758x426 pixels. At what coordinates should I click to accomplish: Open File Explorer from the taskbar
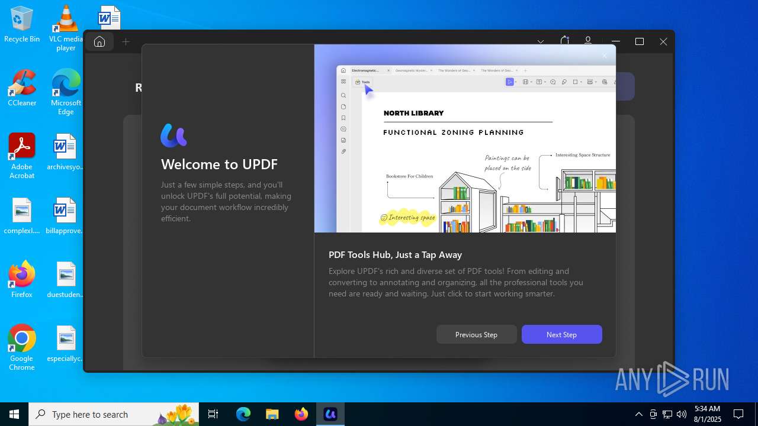(272, 414)
